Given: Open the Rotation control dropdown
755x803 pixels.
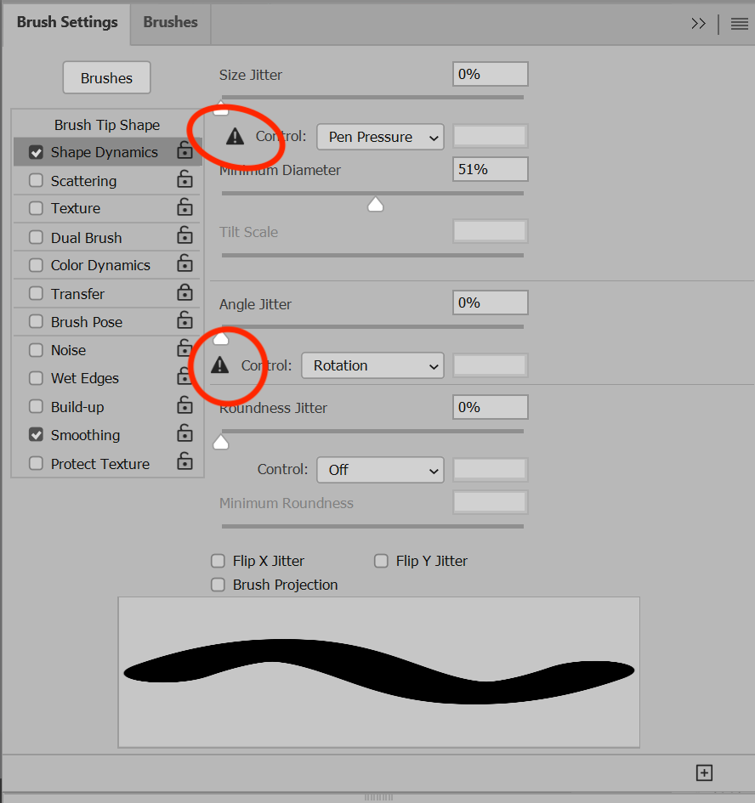Looking at the screenshot, I should (372, 365).
